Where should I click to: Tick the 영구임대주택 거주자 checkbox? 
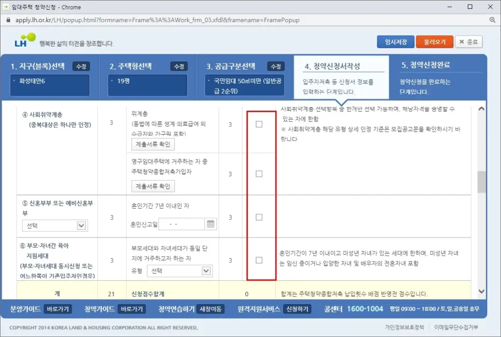[259, 173]
